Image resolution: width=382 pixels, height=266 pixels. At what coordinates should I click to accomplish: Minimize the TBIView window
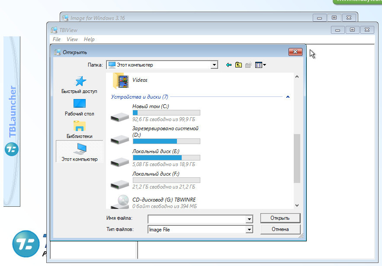click(x=338, y=30)
